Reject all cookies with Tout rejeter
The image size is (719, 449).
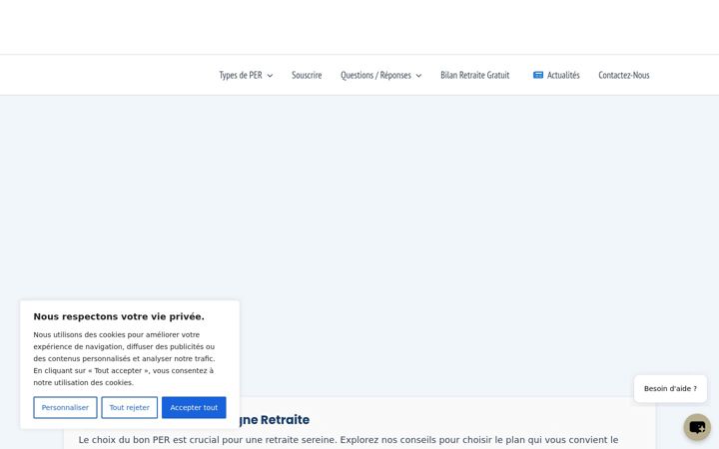point(129,407)
